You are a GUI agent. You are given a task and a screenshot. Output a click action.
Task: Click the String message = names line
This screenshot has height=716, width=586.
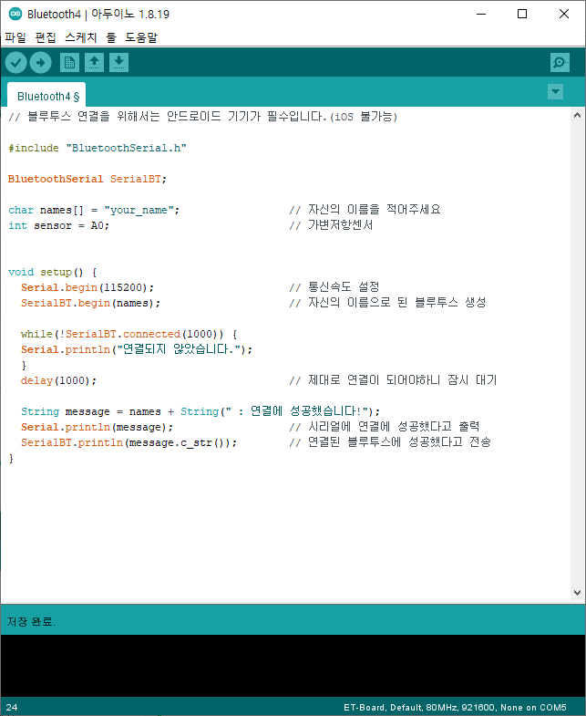click(x=200, y=411)
